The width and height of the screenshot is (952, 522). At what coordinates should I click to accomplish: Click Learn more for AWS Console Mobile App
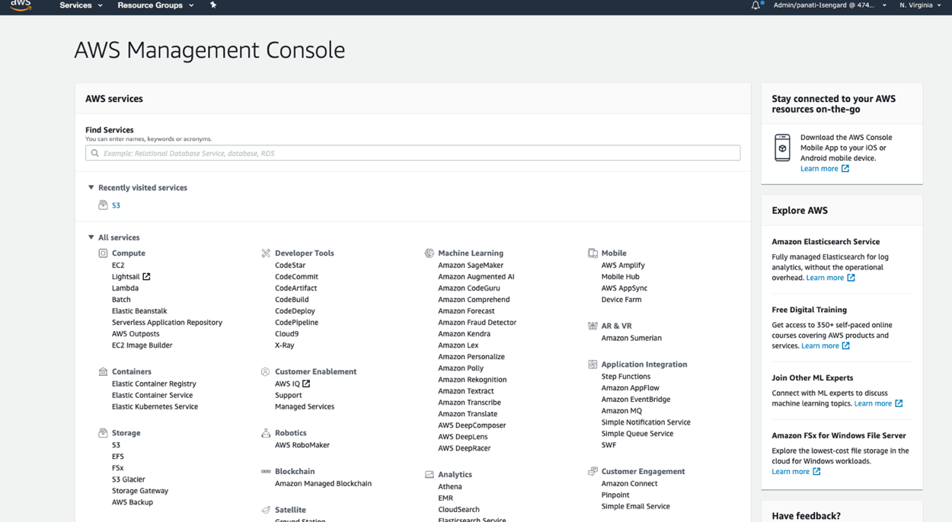(819, 168)
